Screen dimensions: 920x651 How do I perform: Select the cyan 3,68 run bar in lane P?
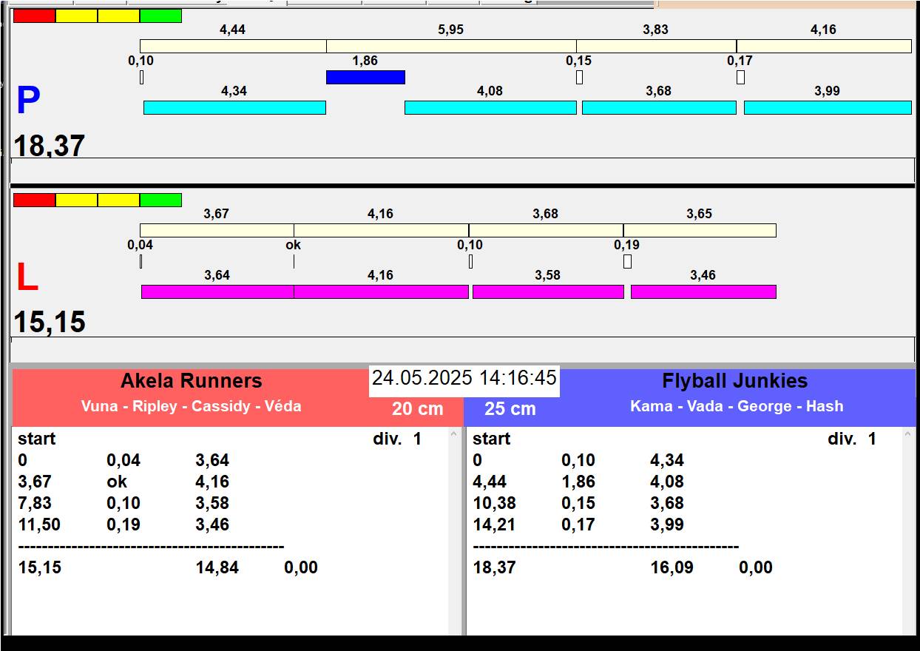[659, 107]
